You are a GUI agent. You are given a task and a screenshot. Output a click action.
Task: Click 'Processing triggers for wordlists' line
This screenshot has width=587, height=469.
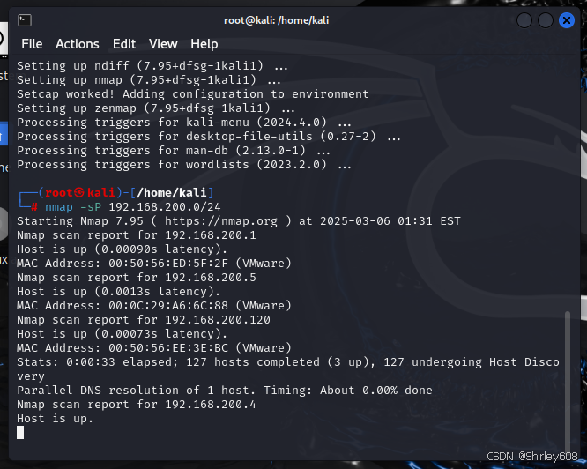(x=184, y=165)
